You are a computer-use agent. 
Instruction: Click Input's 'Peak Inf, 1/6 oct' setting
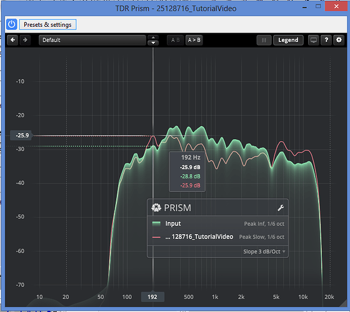[264, 224]
